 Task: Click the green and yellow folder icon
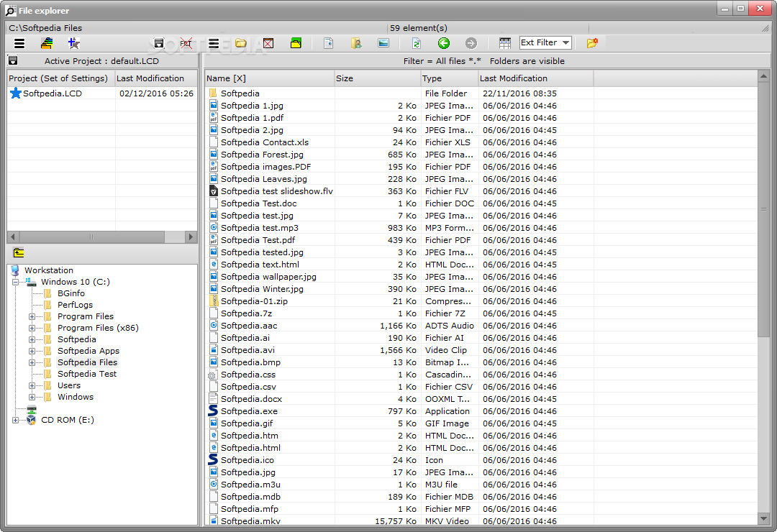click(x=296, y=44)
